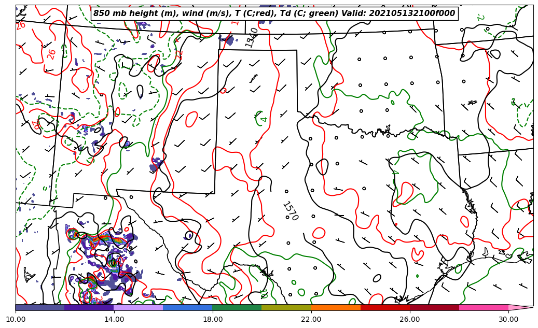This screenshot has width=538, height=328.
Task: Click the 22.00 colorbar tick label
Action: (x=311, y=319)
